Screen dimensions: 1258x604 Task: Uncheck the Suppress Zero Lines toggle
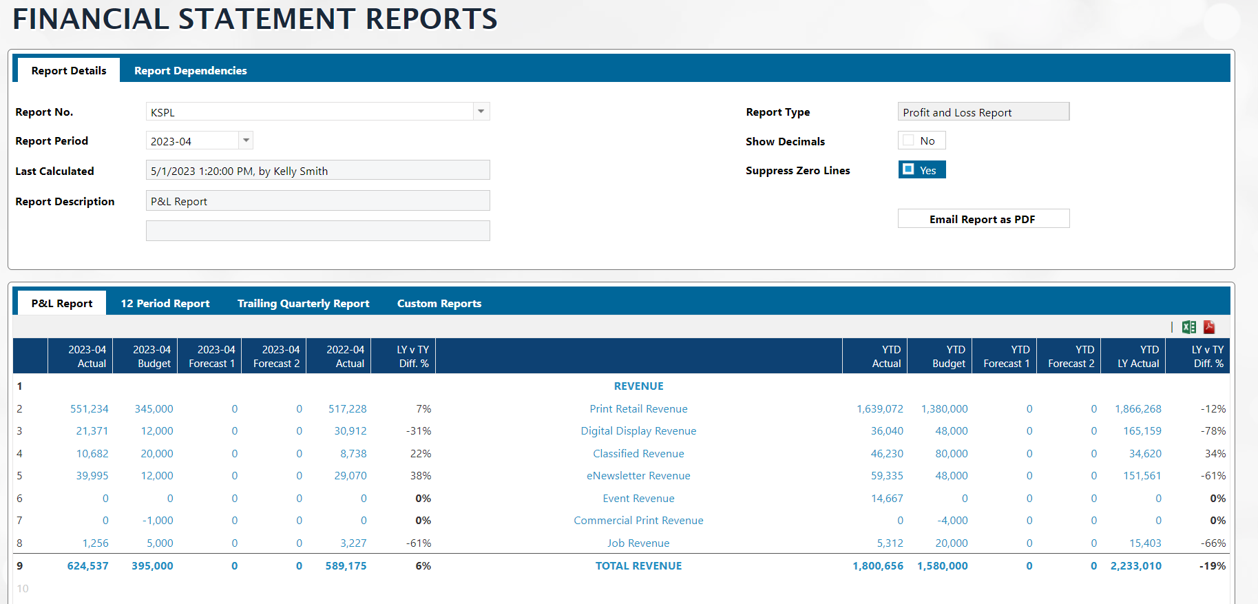pyautogui.click(x=909, y=169)
